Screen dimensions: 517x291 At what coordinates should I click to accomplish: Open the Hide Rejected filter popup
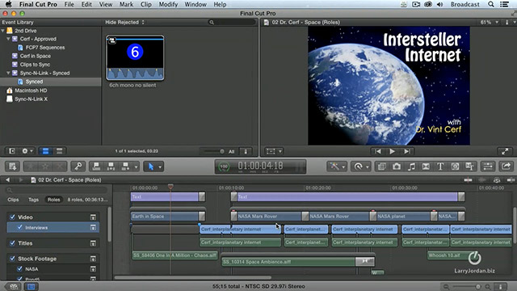[x=124, y=22]
